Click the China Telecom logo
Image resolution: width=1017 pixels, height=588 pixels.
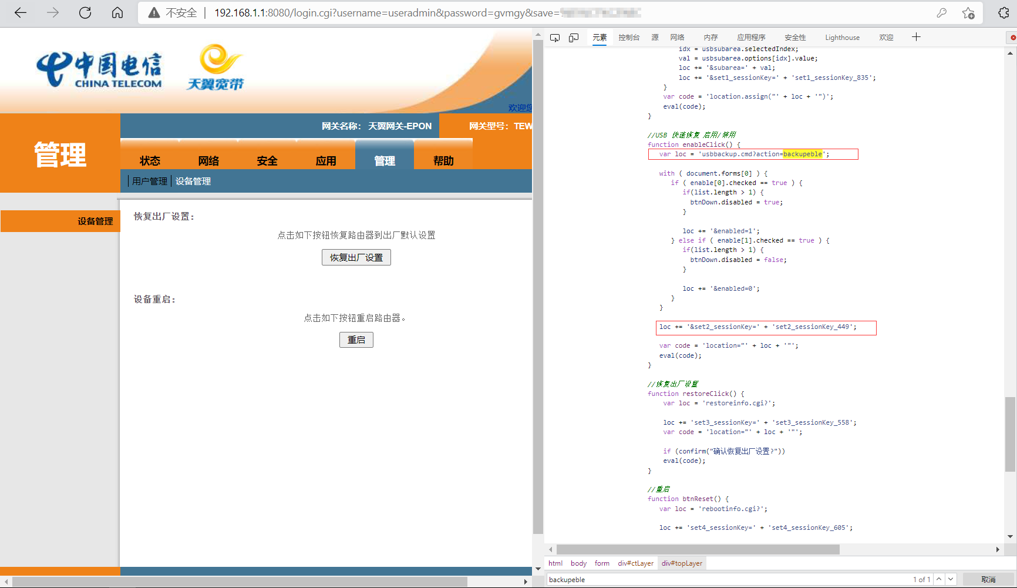click(99, 69)
